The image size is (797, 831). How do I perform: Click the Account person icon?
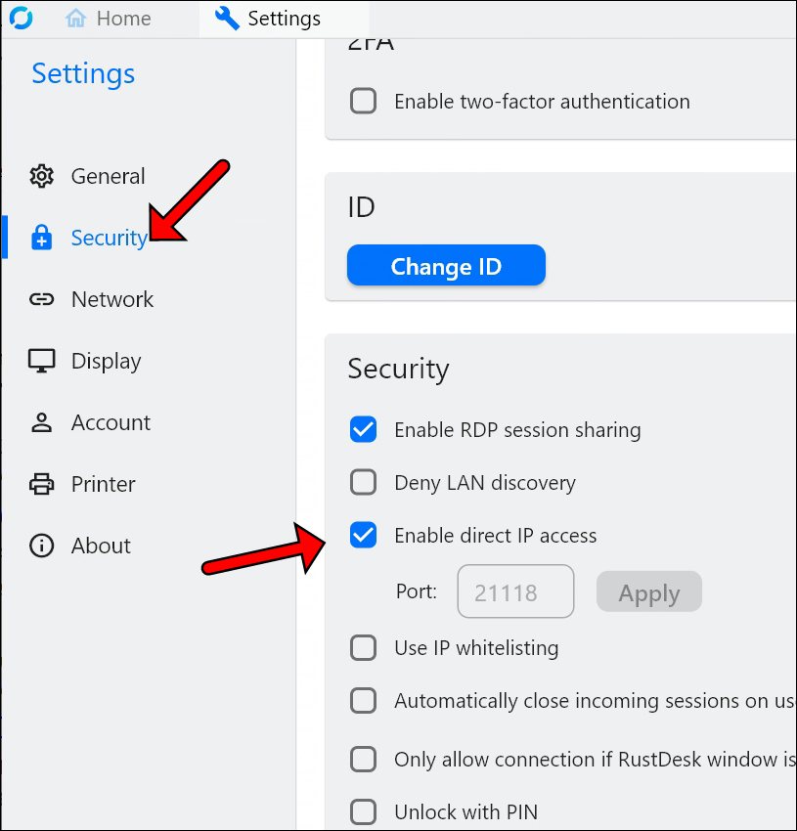41,422
